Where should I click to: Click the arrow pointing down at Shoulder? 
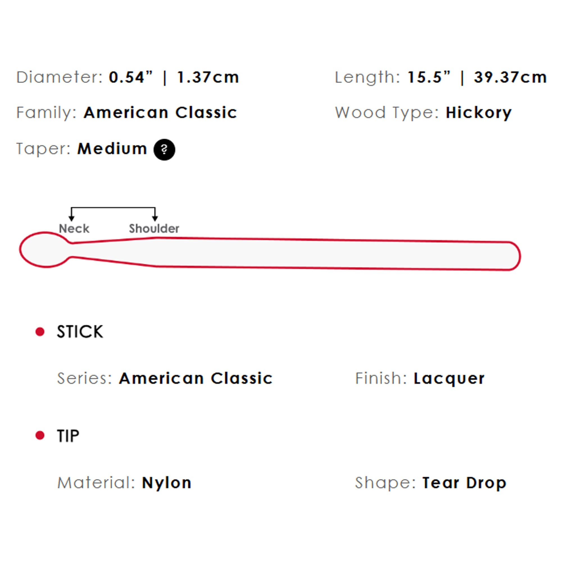click(x=155, y=218)
